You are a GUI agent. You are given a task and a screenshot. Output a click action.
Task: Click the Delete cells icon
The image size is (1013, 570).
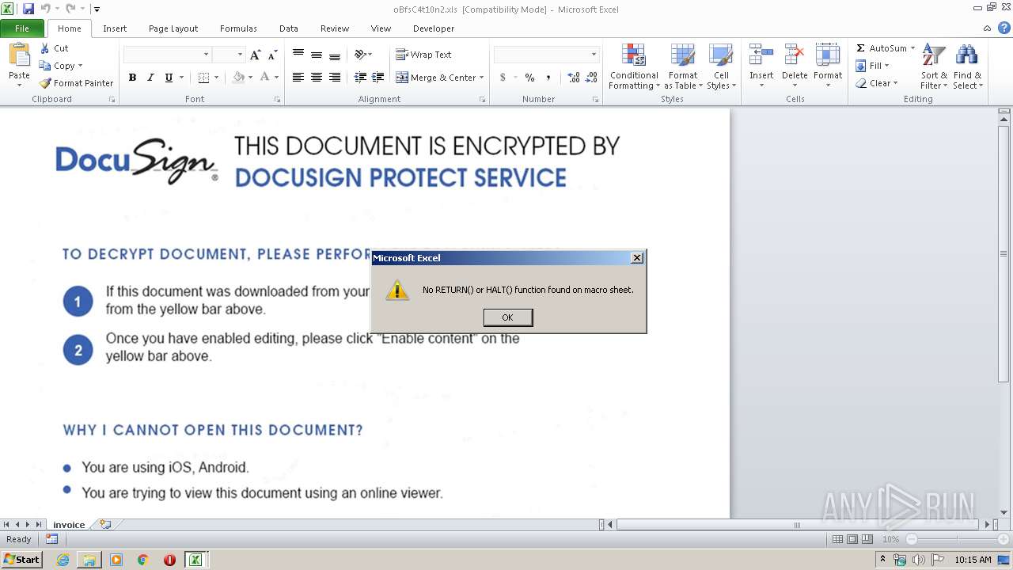point(795,55)
